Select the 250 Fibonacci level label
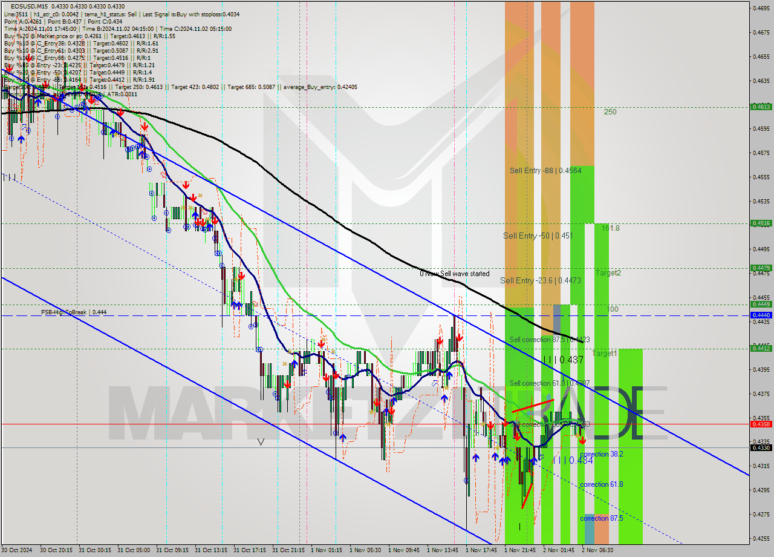774x557 pixels. point(610,112)
